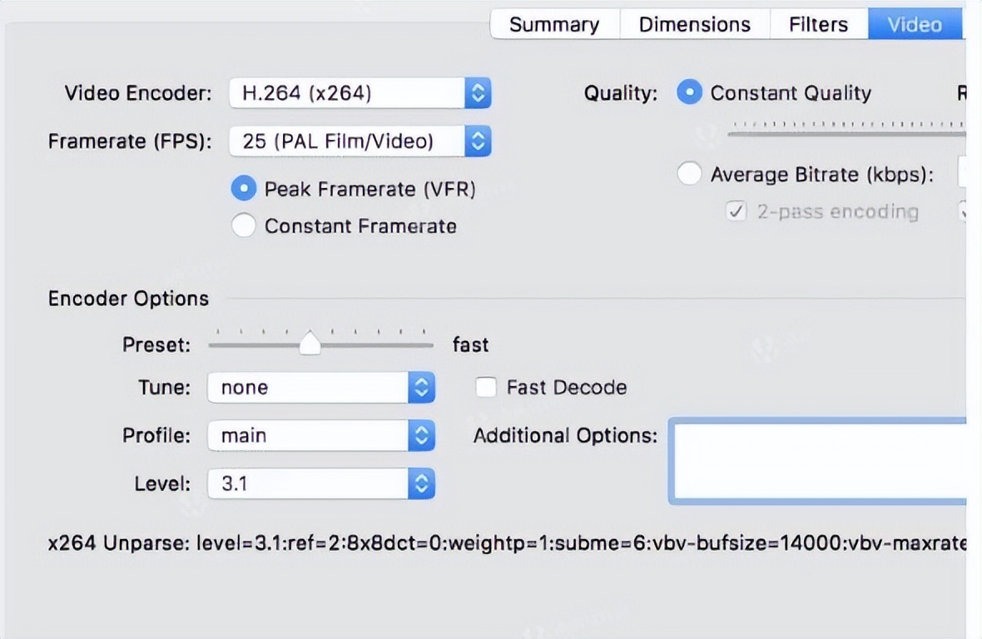This screenshot has height=639, width=982.
Task: Click the Framerate dropdown arrow icon
Action: [x=477, y=141]
